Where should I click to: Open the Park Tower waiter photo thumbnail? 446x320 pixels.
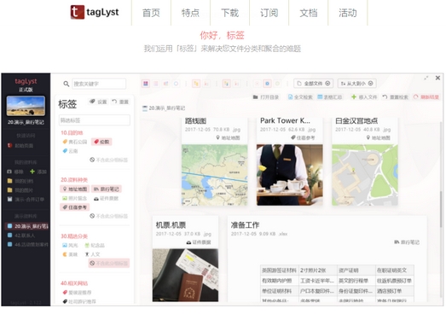pos(290,175)
